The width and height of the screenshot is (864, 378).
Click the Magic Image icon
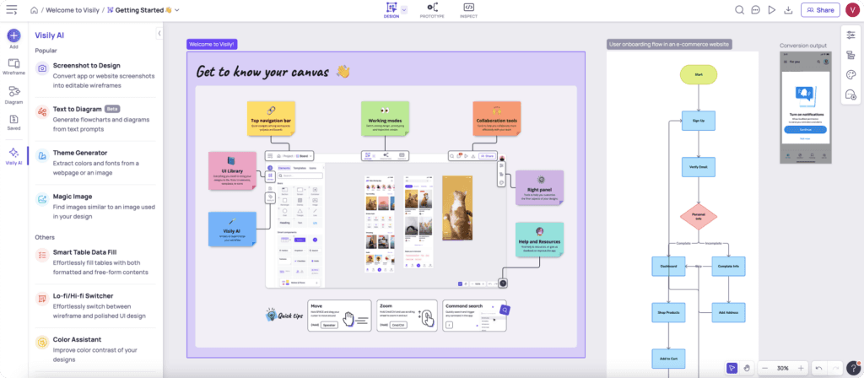click(42, 199)
